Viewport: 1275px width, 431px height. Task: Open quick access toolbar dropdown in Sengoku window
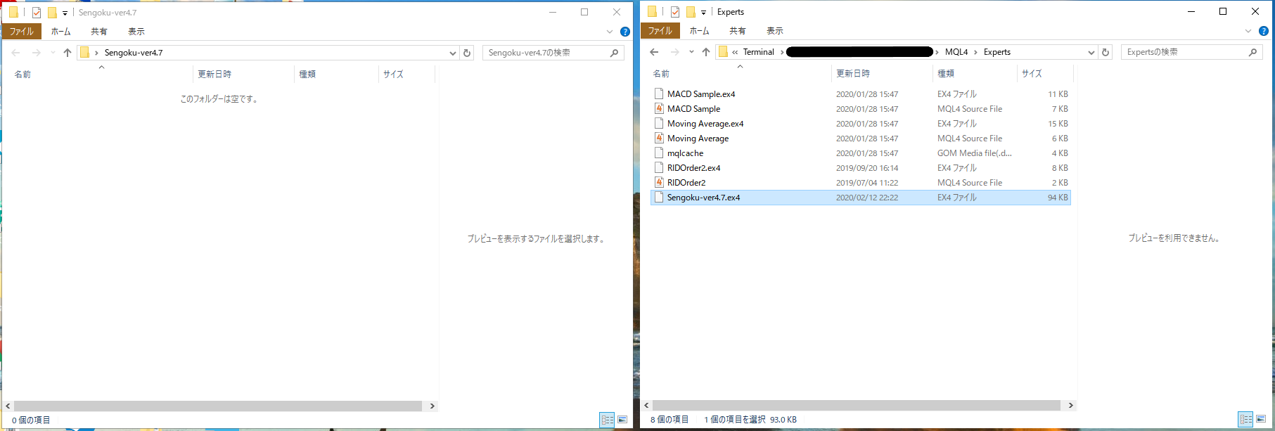coord(65,13)
